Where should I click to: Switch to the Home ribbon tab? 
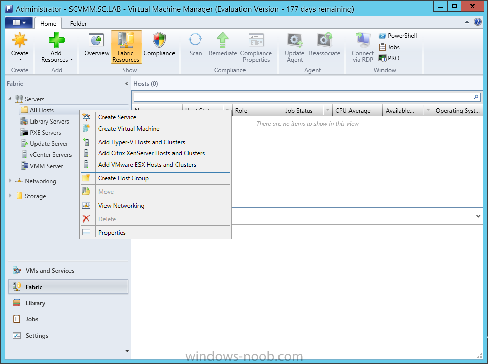pyautogui.click(x=48, y=24)
